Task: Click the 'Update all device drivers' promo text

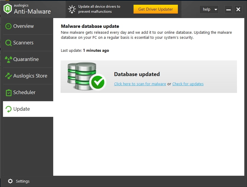Action: tap(99, 9)
